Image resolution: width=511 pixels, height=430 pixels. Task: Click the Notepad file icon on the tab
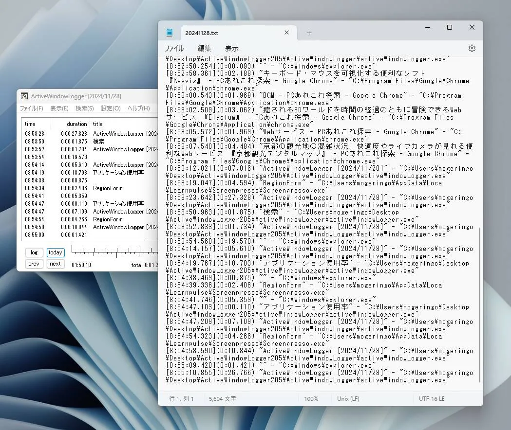(170, 32)
